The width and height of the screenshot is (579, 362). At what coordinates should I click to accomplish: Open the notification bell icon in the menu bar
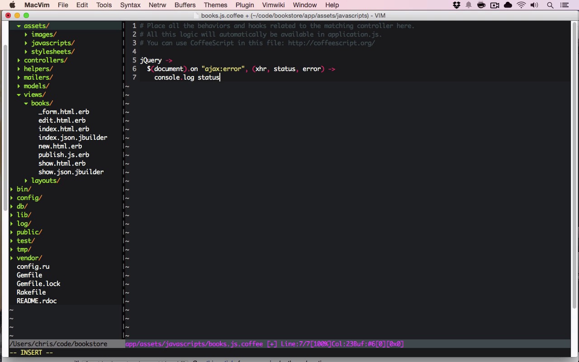pos(469,5)
